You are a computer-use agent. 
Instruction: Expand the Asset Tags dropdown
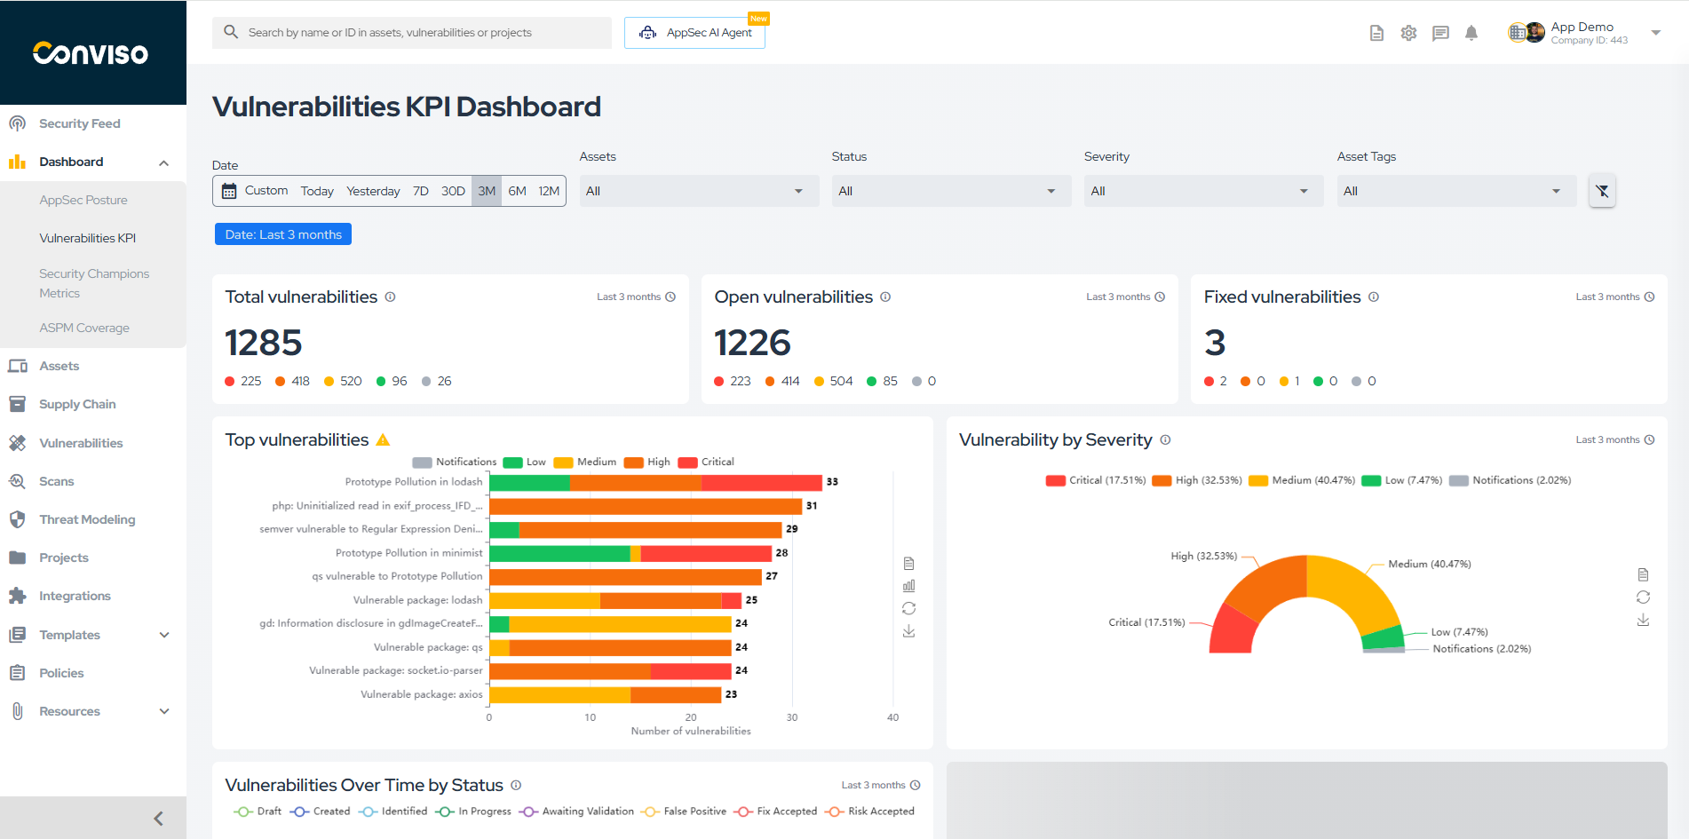tap(1455, 190)
